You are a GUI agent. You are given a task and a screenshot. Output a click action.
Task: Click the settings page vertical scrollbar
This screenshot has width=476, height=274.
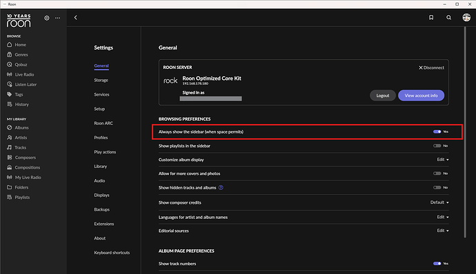[465, 132]
